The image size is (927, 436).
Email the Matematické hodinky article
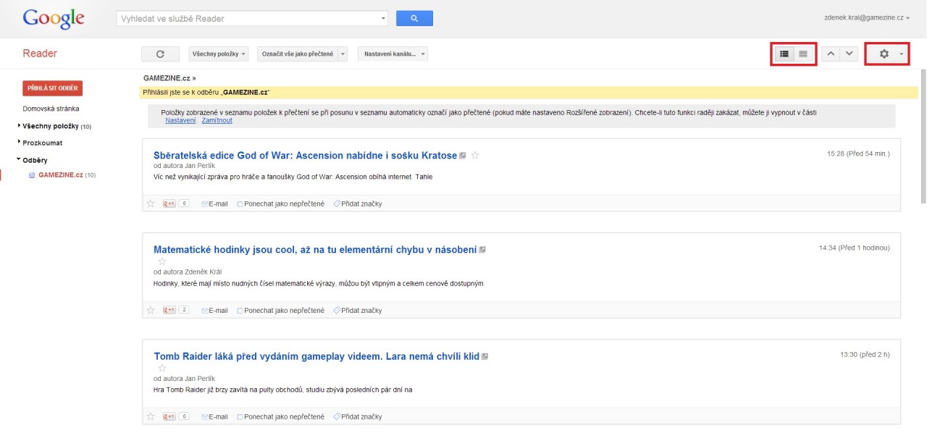pyautogui.click(x=214, y=310)
